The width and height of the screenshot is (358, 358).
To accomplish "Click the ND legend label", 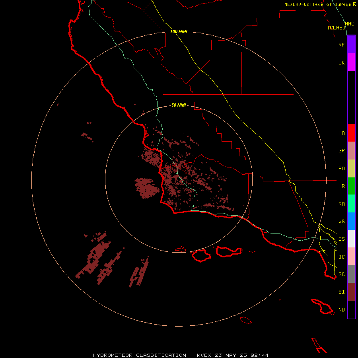I will pos(341,310).
